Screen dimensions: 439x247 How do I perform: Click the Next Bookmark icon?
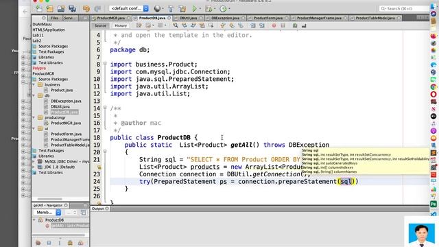(232, 25)
